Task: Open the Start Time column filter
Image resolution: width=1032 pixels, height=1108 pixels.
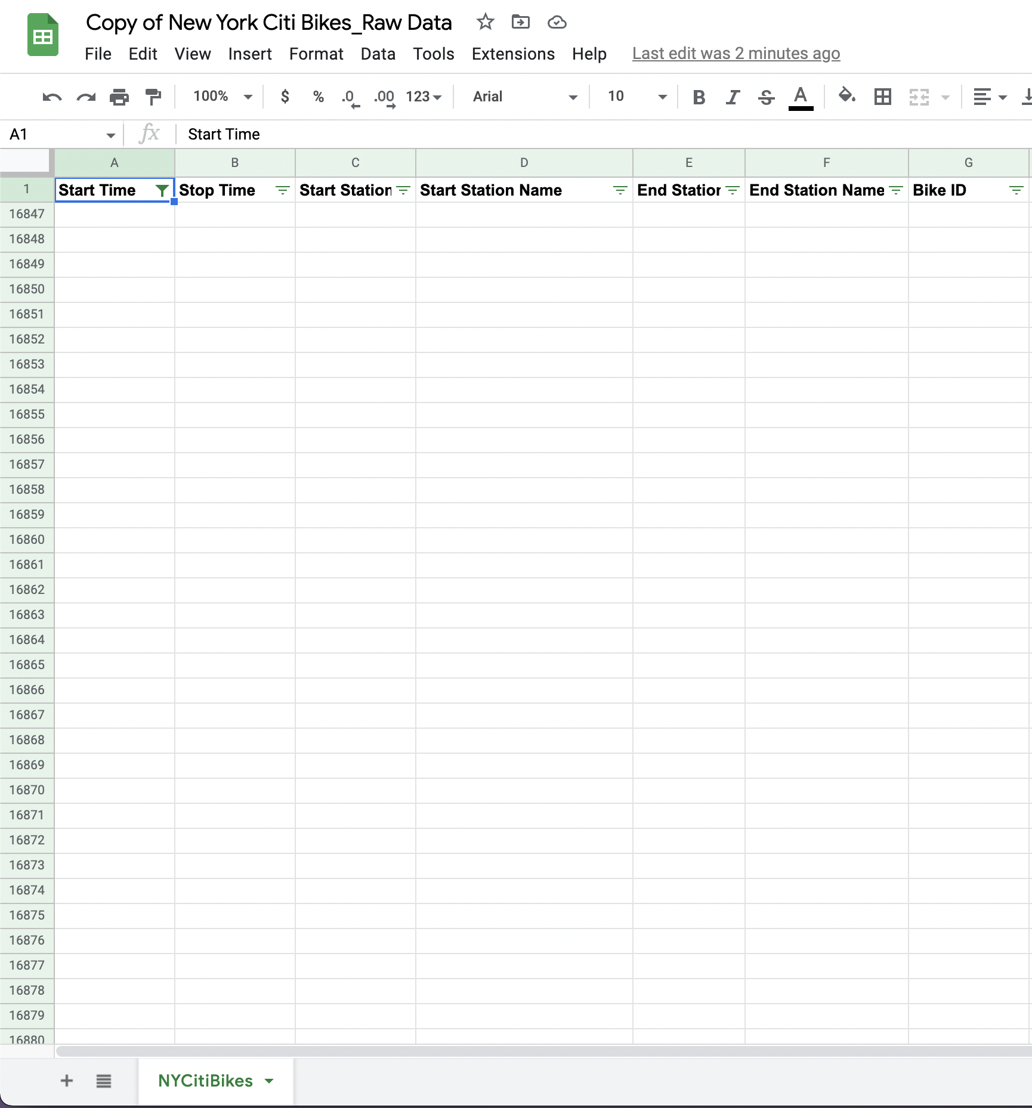Action: point(161,190)
